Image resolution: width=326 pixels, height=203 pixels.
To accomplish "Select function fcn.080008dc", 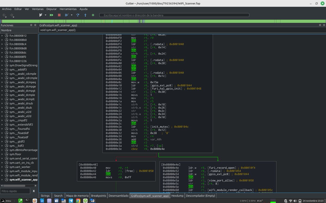I will [18, 53].
